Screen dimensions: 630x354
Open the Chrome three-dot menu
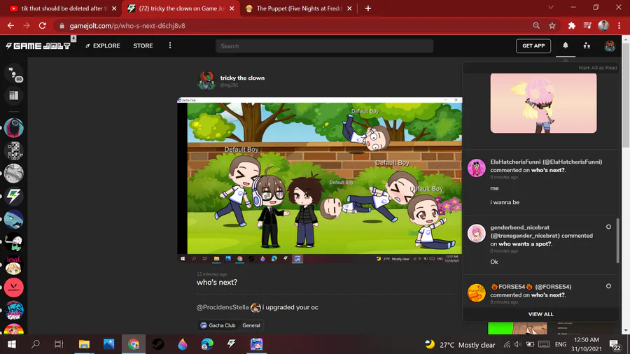click(x=619, y=26)
